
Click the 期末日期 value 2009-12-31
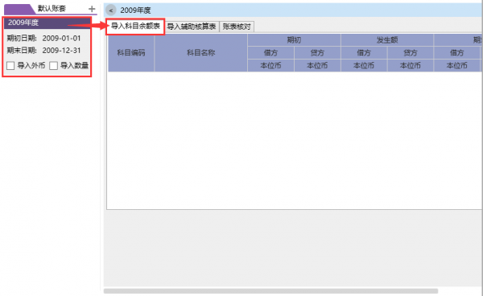point(61,51)
